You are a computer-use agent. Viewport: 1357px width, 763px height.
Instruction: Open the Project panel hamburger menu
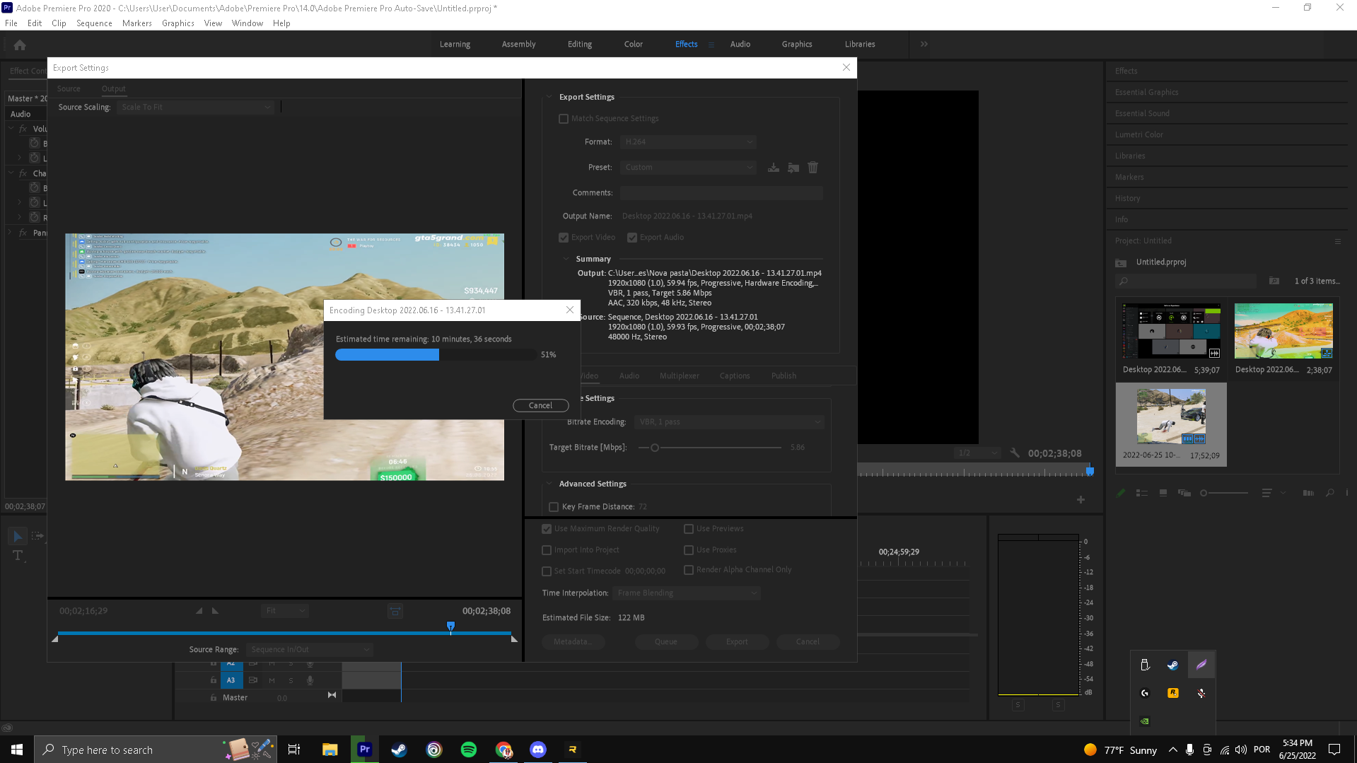tap(1338, 241)
